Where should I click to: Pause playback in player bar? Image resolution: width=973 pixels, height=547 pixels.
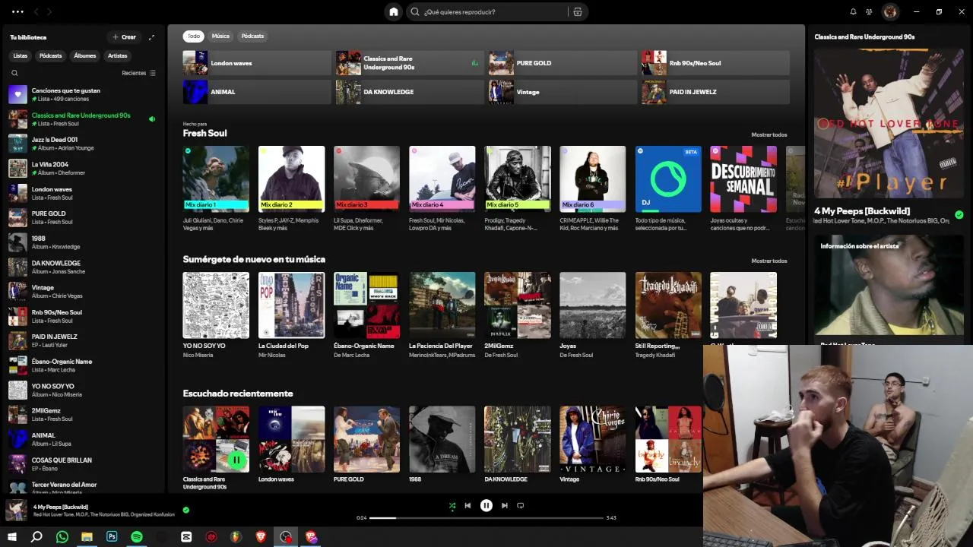[x=486, y=505]
